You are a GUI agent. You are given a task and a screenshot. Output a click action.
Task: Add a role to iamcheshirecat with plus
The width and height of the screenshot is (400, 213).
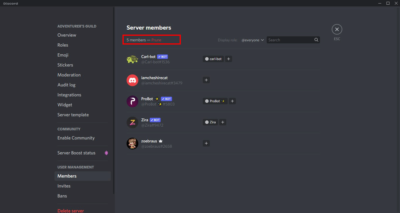coord(206,80)
